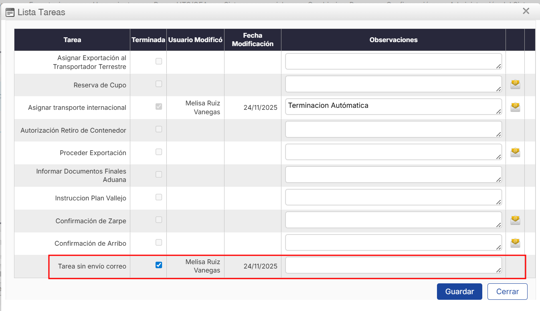Open email icon on Confirmación de Zarpe row
The image size is (540, 311).
515,220
